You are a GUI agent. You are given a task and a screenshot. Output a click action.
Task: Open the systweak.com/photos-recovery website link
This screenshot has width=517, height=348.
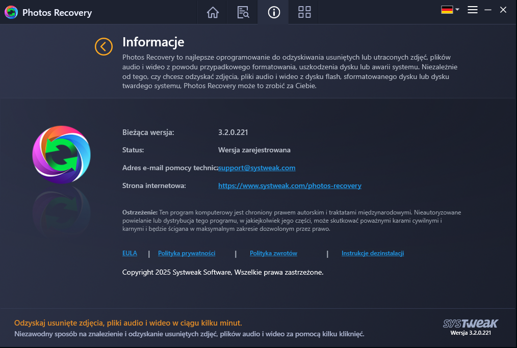tap(290, 185)
